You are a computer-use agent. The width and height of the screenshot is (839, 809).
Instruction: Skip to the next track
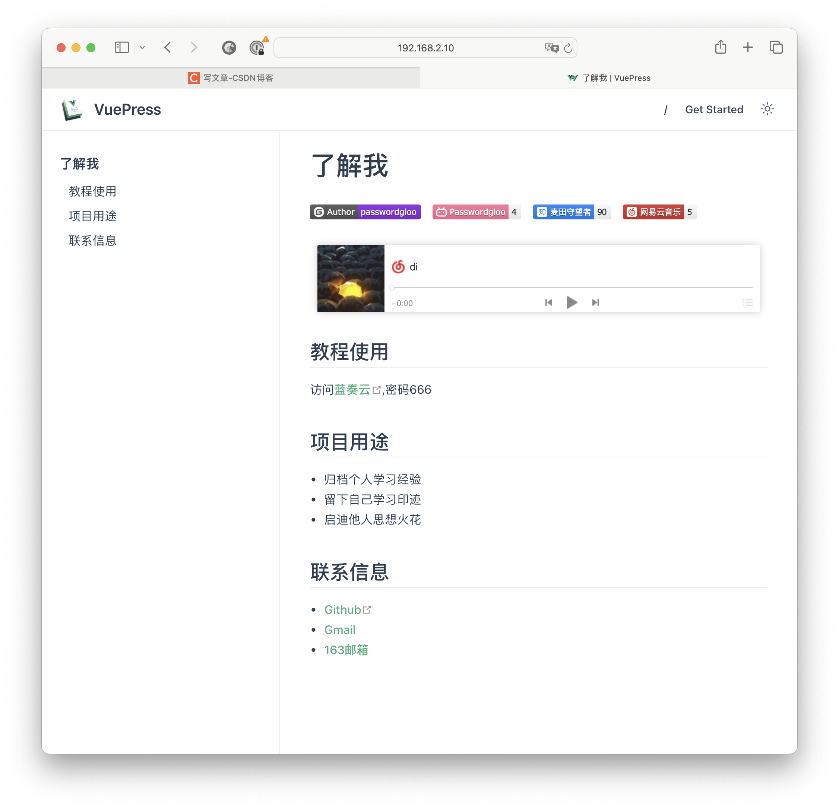coord(595,302)
